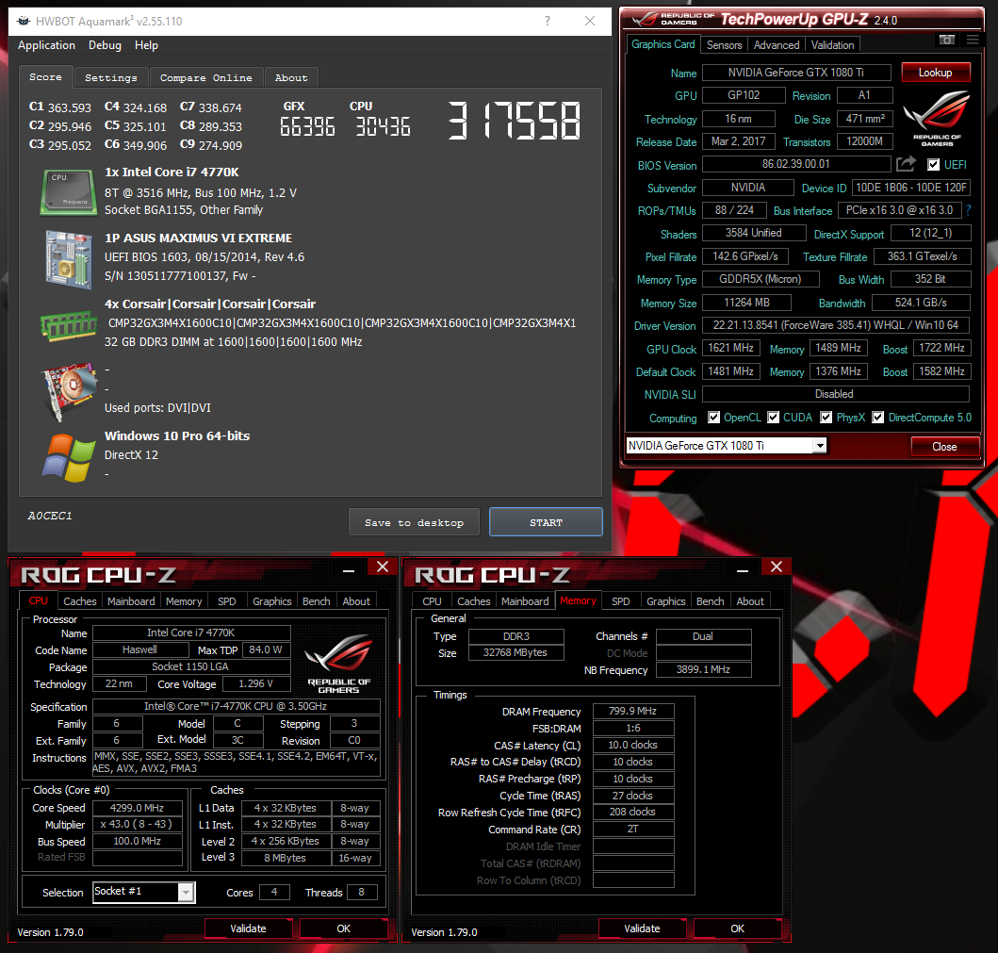The width and height of the screenshot is (998, 953).
Task: Toggle the OpenCL checkbox
Action: (714, 418)
